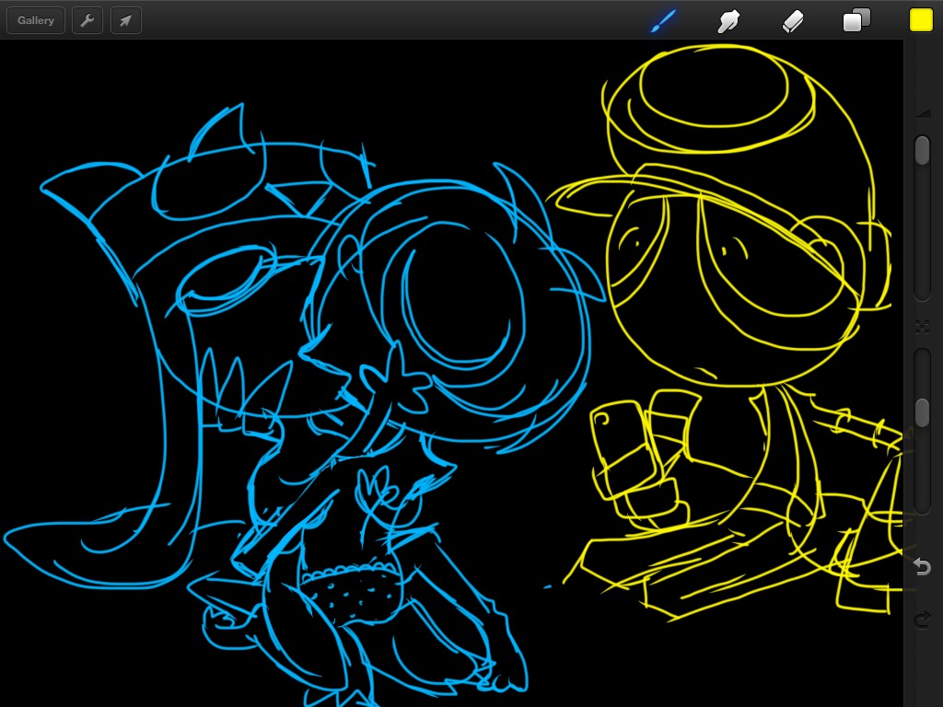This screenshot has width=943, height=707.
Task: Tap the checkered icon between the sliders
Action: [922, 326]
